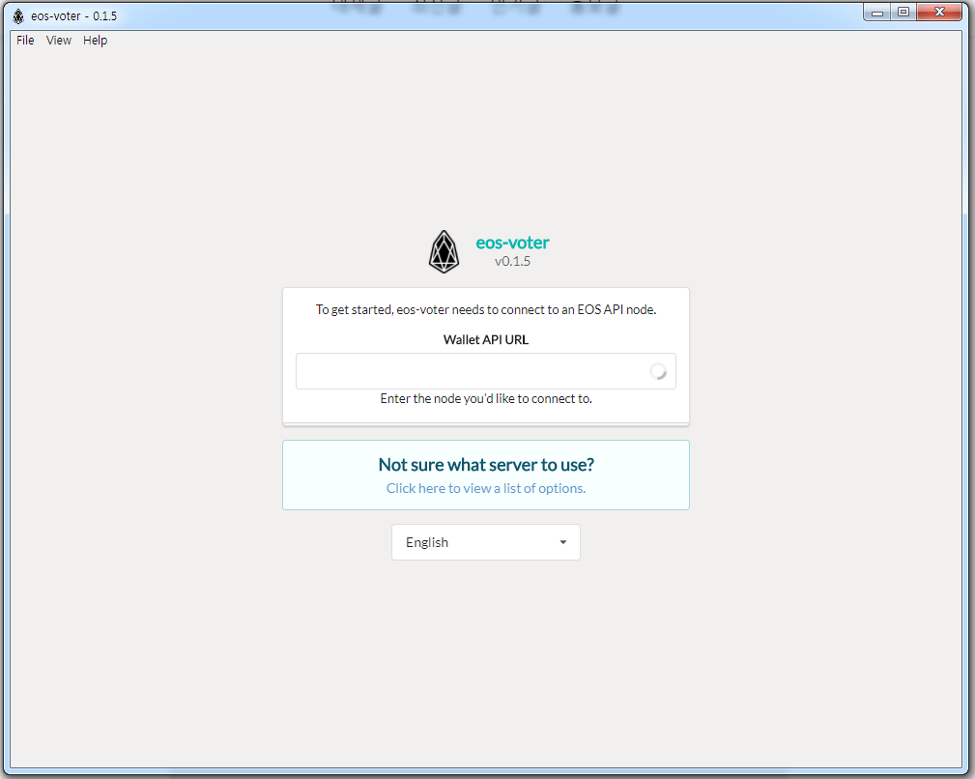Viewport: 975px width, 779px height.
Task: Open the View menu
Action: tap(58, 41)
